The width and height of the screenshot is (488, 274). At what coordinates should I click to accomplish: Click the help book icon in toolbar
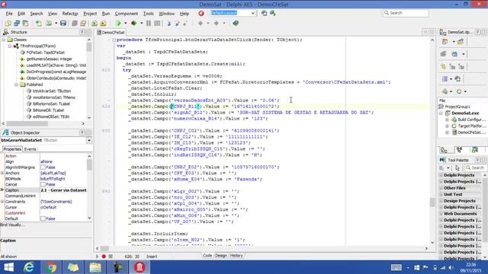pyautogui.click(x=236, y=24)
